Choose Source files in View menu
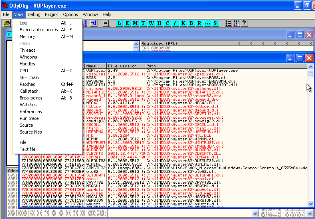The image size is (315, 219). pos(47,132)
